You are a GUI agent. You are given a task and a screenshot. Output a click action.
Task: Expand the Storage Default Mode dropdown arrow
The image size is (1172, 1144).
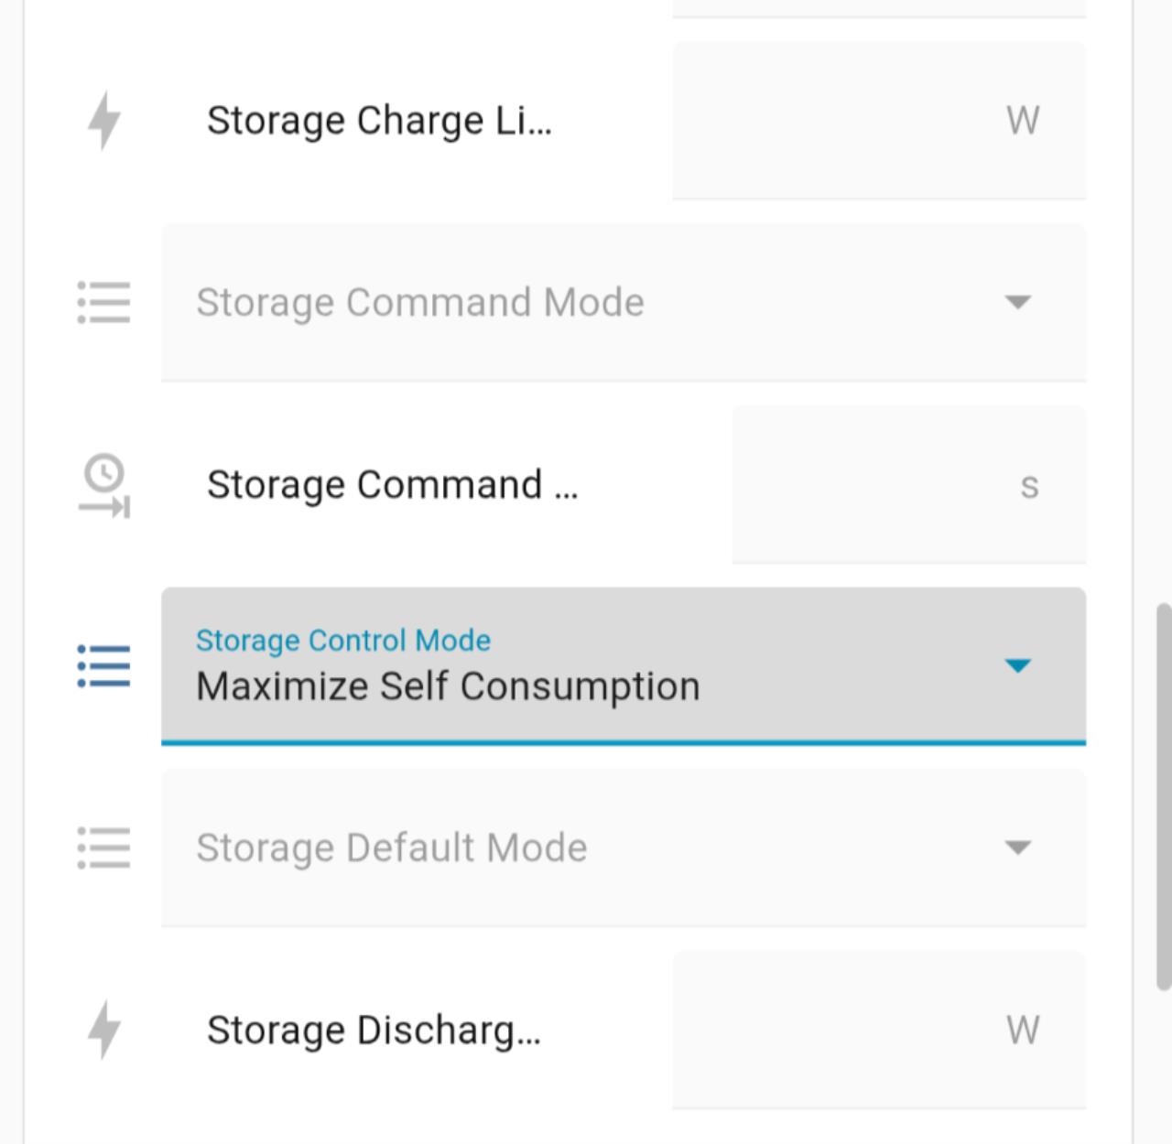point(1017,847)
